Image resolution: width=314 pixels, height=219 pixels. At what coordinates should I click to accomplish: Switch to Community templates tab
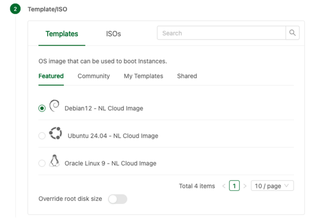pos(93,76)
